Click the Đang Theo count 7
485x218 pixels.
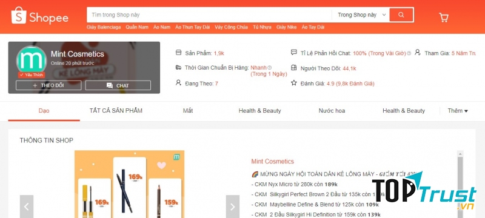pos(216,84)
